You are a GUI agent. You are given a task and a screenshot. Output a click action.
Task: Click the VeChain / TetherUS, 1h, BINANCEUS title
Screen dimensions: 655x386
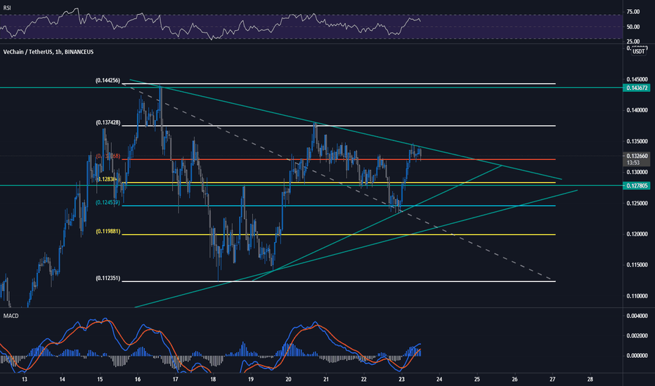[48, 52]
